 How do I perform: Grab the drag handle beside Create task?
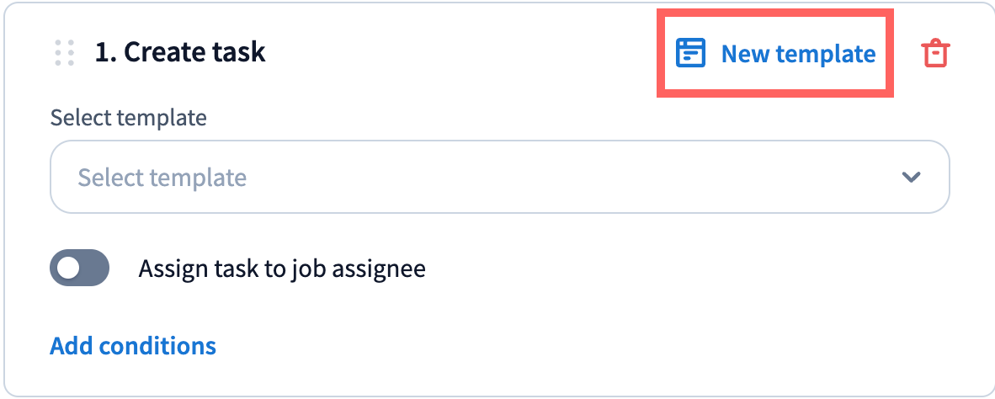pyautogui.click(x=65, y=53)
